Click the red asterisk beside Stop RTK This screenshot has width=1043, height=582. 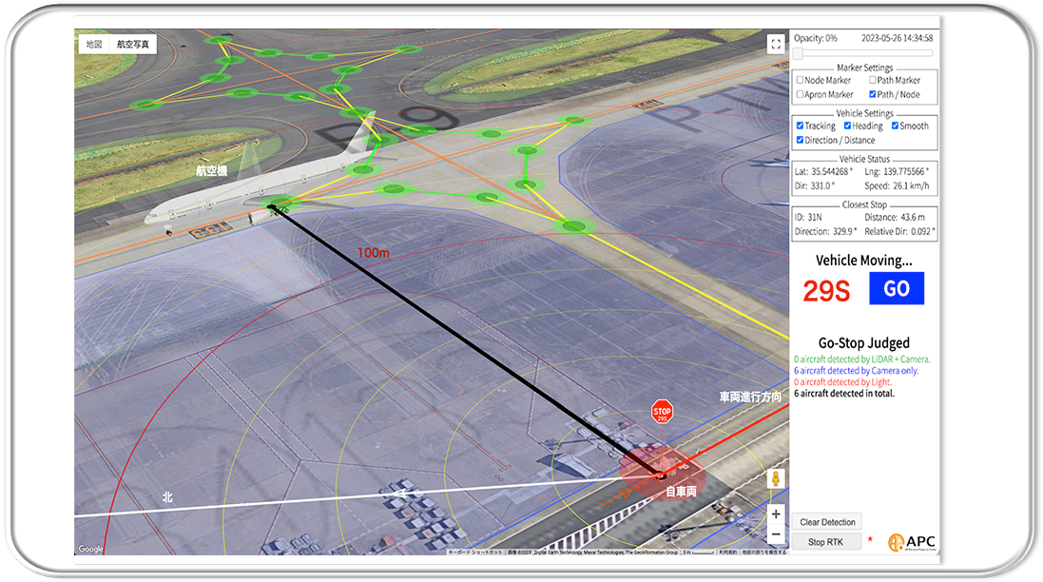[x=870, y=539]
